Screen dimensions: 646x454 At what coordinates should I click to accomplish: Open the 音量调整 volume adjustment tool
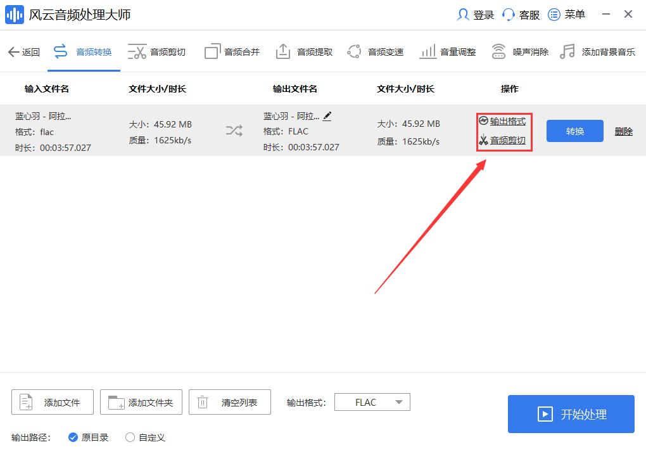[x=448, y=51]
